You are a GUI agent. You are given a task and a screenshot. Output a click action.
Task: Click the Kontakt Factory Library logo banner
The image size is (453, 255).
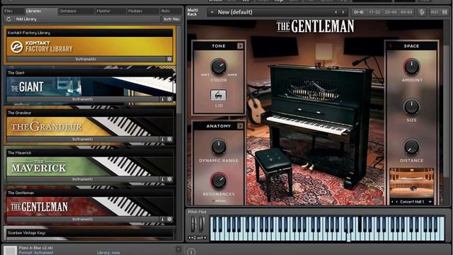click(x=90, y=46)
